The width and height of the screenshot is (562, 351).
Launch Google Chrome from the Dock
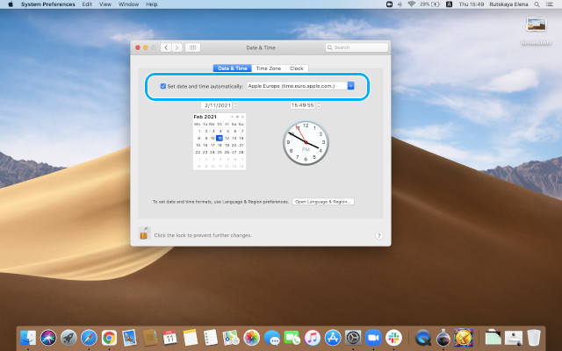click(109, 338)
